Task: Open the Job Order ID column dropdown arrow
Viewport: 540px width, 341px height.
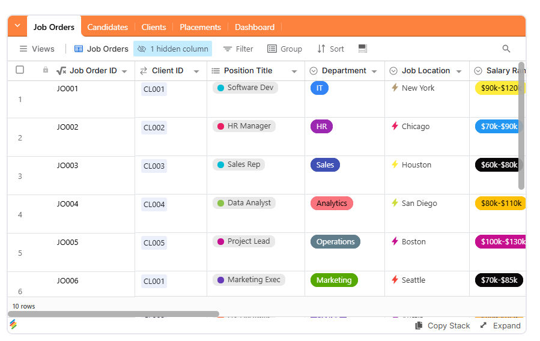Action: [x=125, y=71]
